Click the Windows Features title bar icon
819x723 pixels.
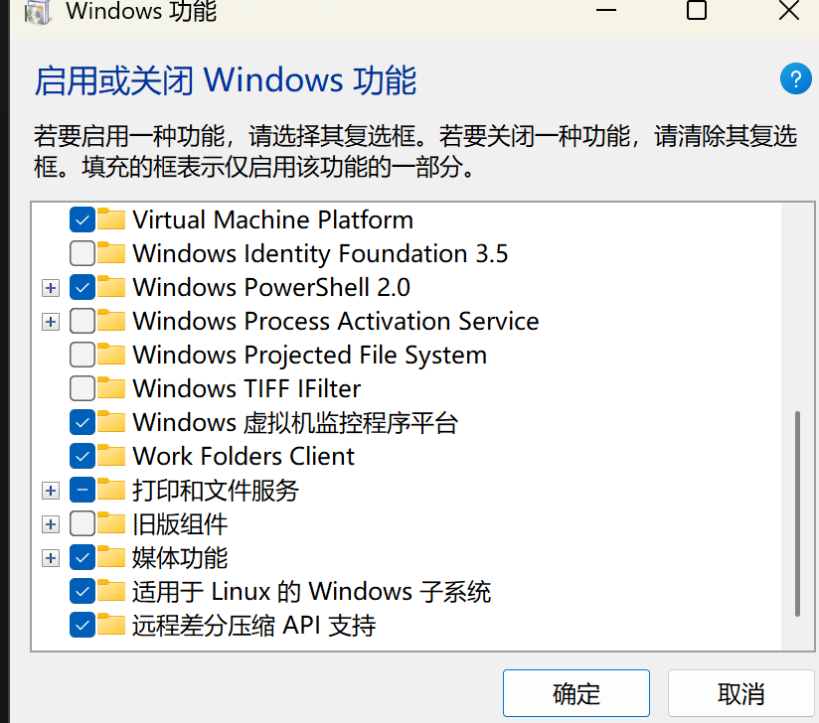(32, 12)
